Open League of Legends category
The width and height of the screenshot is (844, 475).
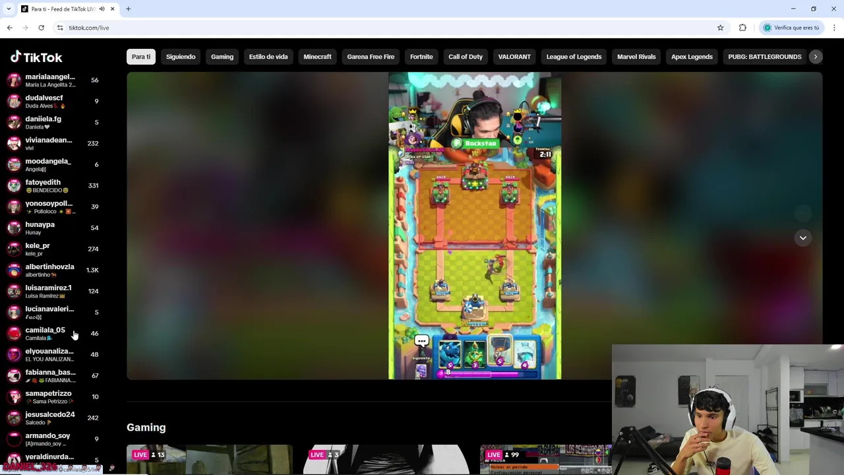[574, 57]
